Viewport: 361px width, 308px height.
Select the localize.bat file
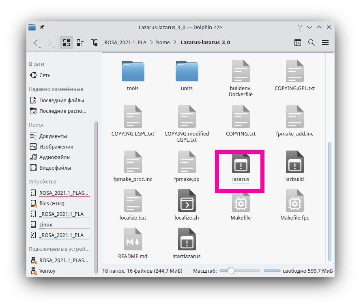(133, 205)
